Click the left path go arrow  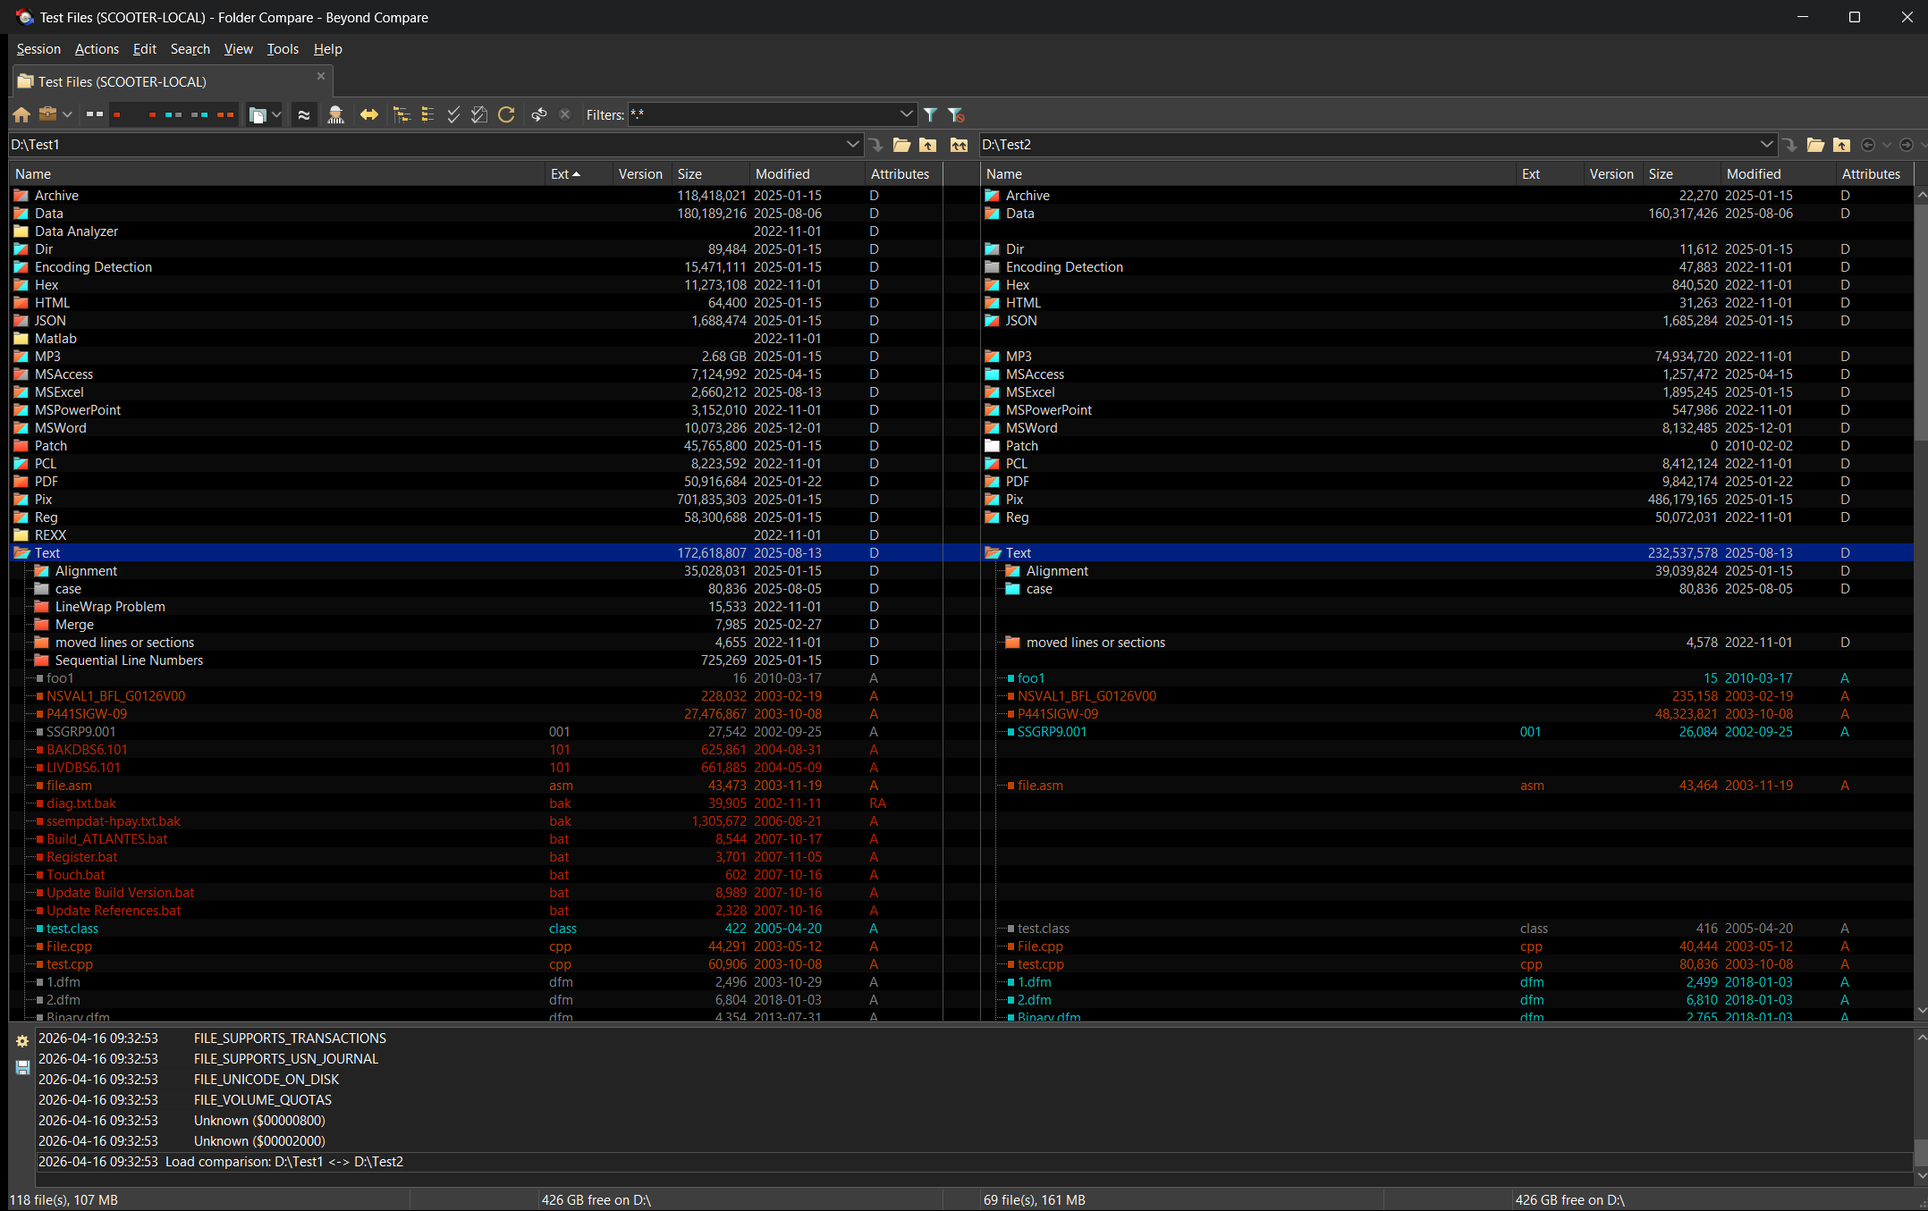tap(875, 145)
